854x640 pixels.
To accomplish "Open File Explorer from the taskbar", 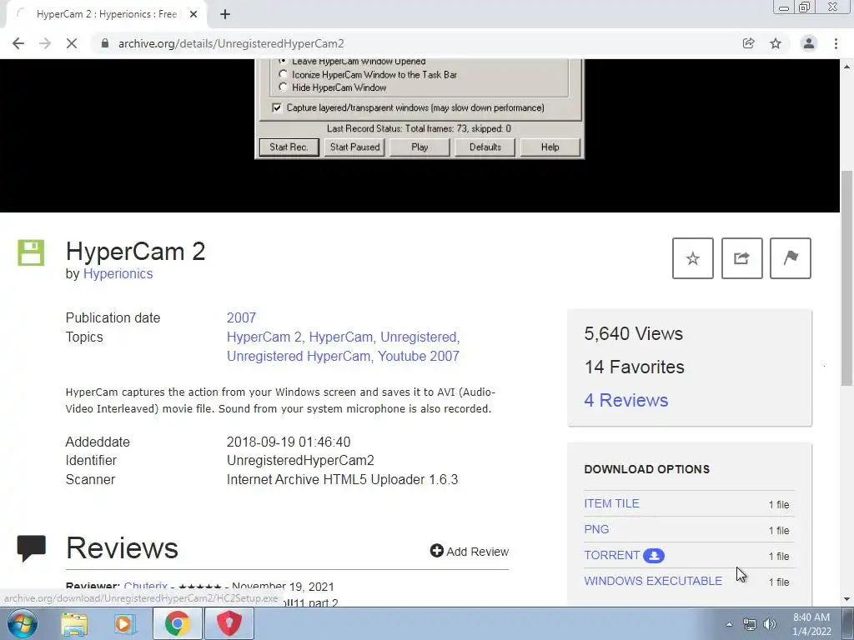I will click(x=74, y=623).
